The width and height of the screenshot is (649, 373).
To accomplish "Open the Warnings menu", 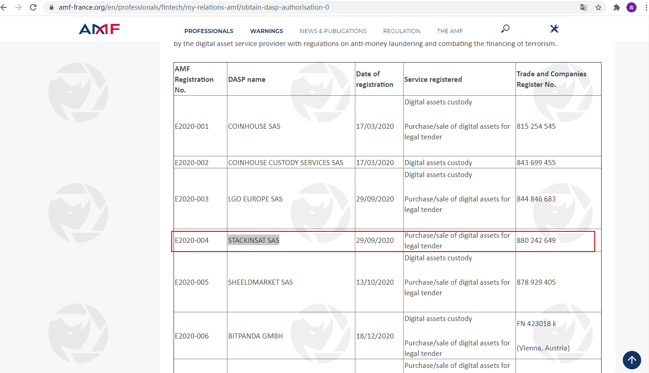I will click(267, 31).
